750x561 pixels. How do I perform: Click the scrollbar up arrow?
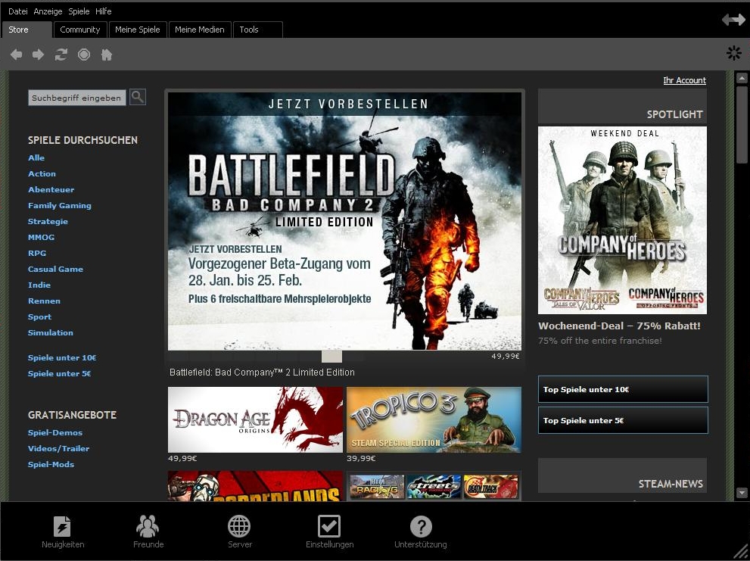coord(742,77)
